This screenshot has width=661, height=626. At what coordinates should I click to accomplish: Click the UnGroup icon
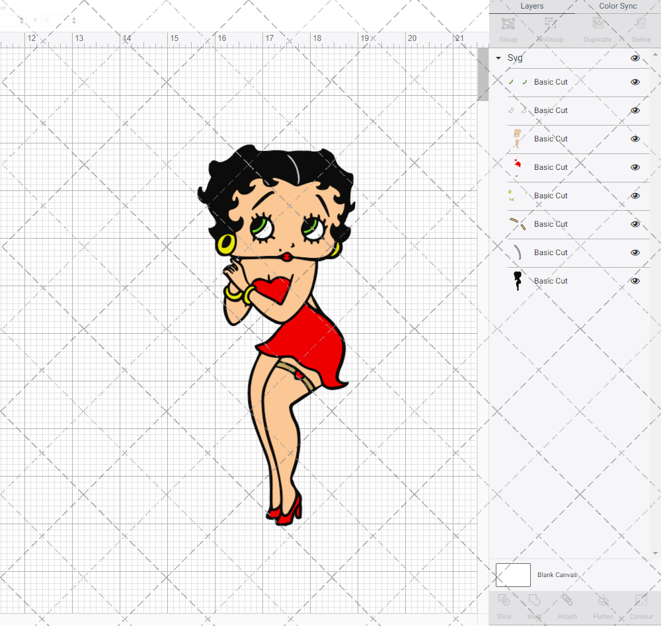click(550, 25)
